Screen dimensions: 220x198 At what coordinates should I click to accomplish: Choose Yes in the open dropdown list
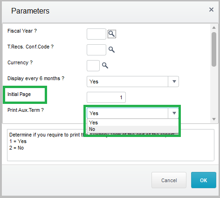point(133,123)
